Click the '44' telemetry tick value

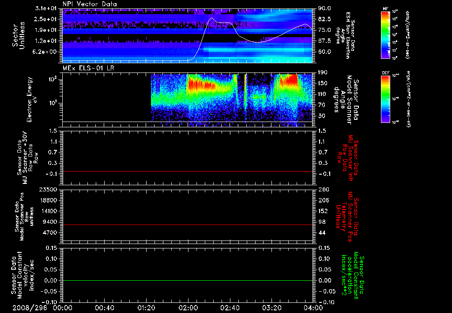click(x=322, y=233)
